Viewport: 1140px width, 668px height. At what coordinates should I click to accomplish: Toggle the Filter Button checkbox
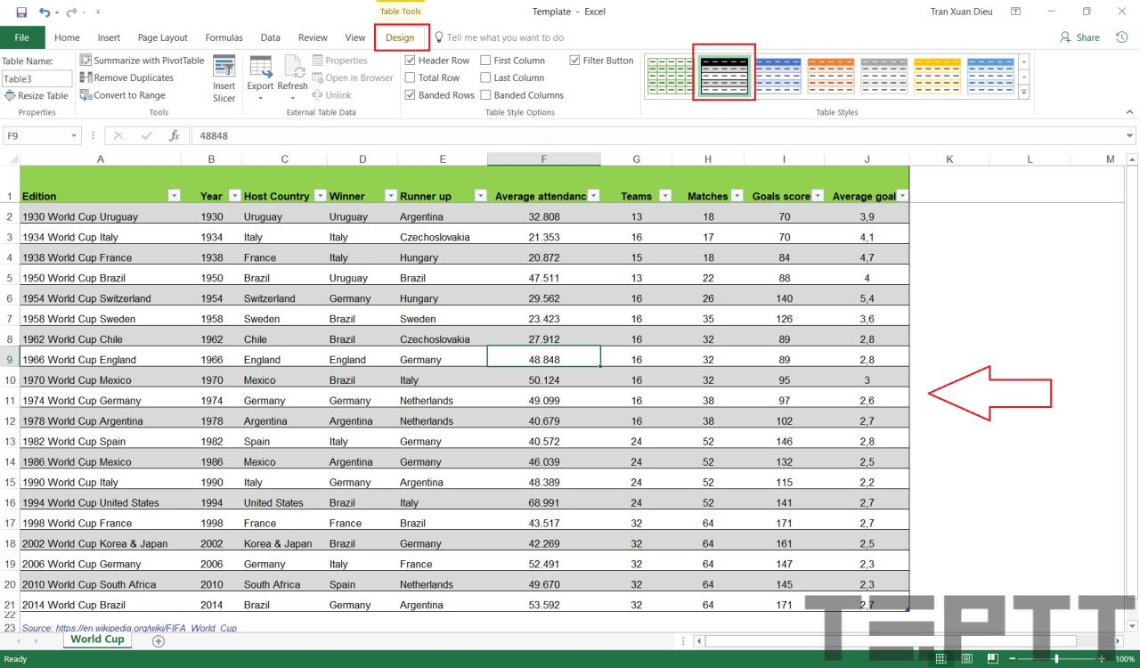pyautogui.click(x=574, y=61)
